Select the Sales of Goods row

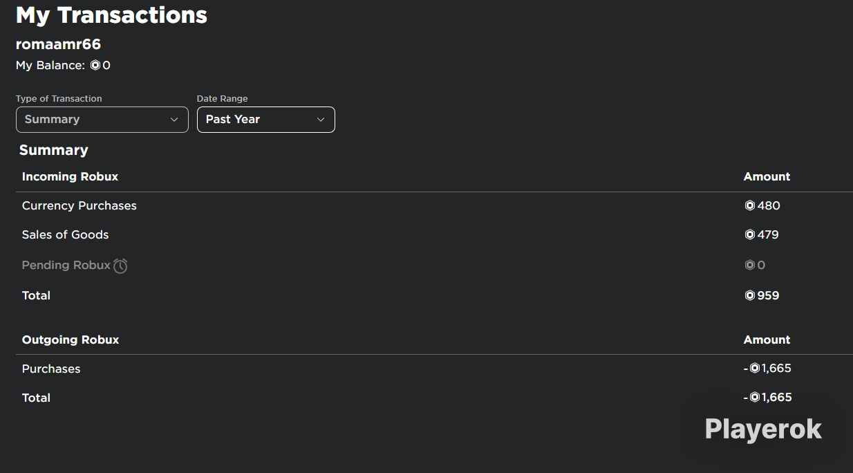point(434,235)
